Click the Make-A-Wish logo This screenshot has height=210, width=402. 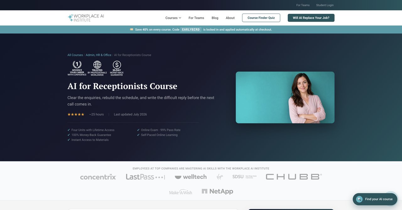click(181, 192)
